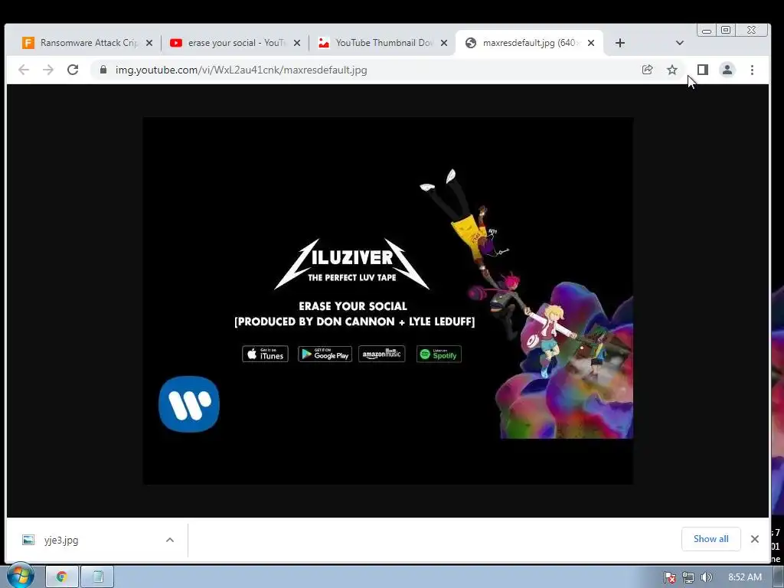Close the Ransomware Attack tab

pyautogui.click(x=149, y=43)
